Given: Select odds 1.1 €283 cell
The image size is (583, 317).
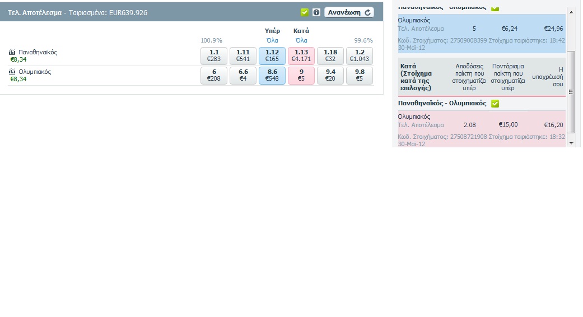Looking at the screenshot, I should coord(214,56).
